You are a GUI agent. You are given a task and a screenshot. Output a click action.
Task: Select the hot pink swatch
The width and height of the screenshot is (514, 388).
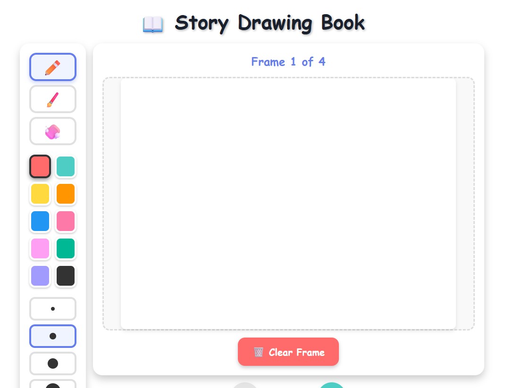pos(66,221)
